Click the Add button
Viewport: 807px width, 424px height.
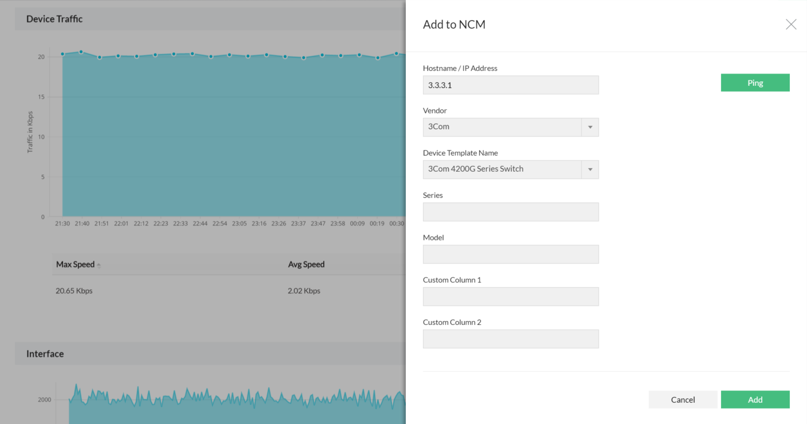pyautogui.click(x=755, y=399)
